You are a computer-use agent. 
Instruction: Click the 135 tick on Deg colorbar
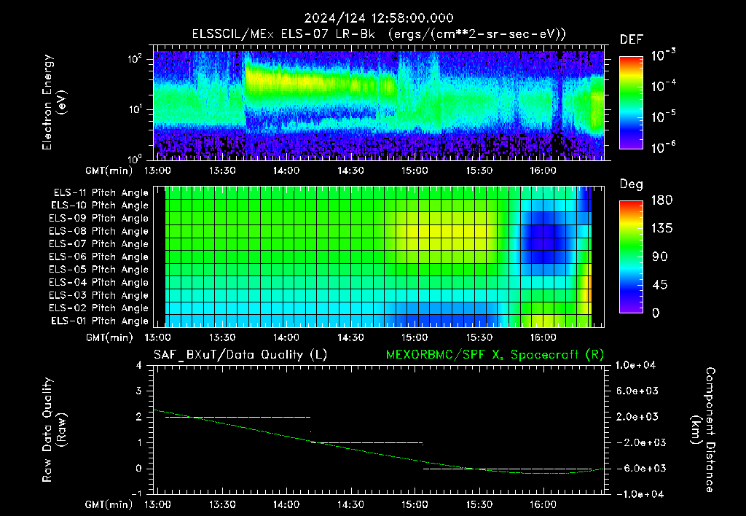(x=661, y=229)
